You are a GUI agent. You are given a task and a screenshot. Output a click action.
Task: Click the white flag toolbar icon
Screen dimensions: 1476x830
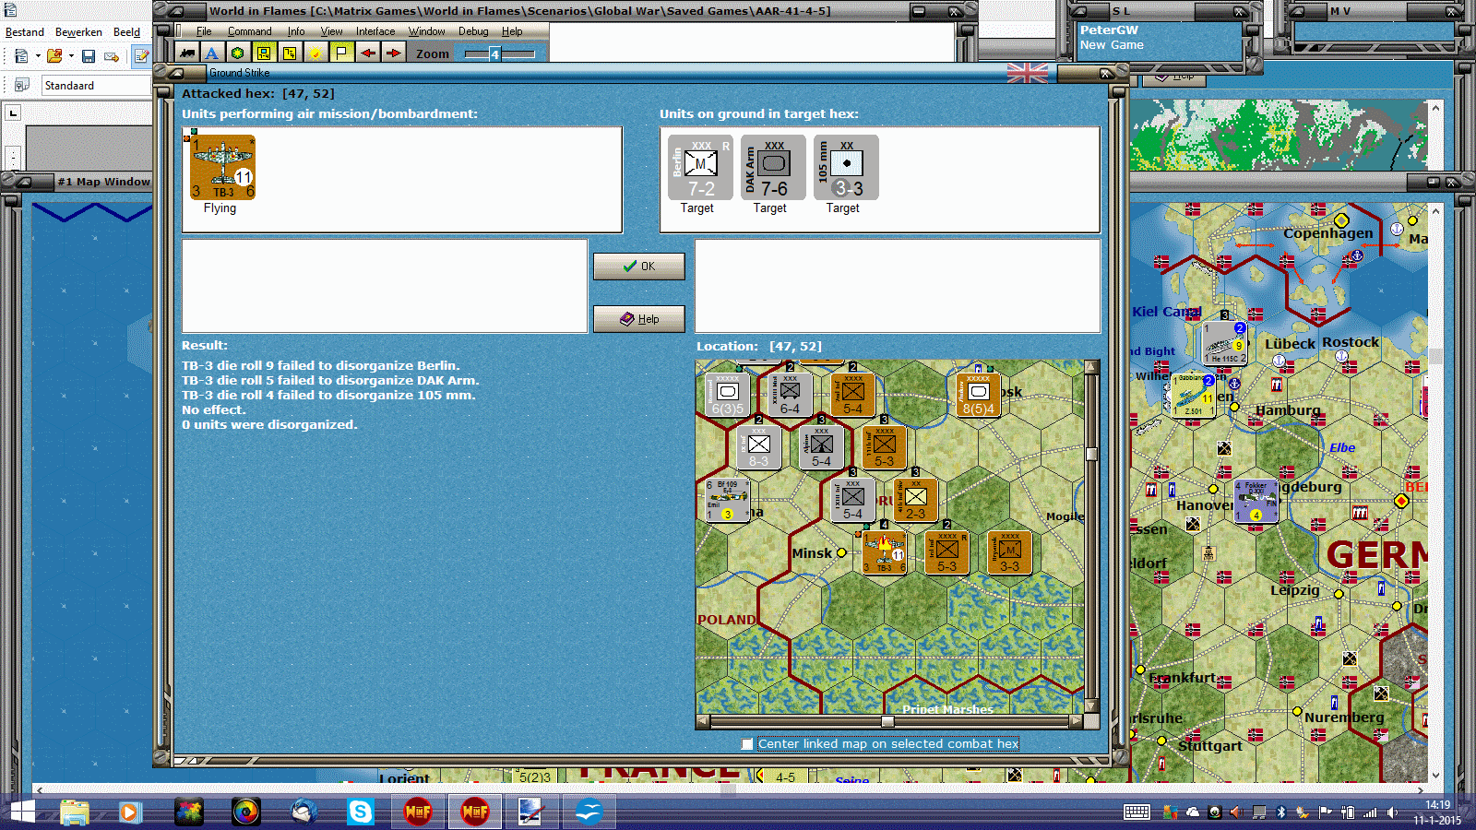tap(341, 53)
